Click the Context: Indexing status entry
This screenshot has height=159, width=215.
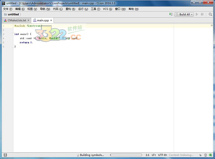tap(181, 155)
